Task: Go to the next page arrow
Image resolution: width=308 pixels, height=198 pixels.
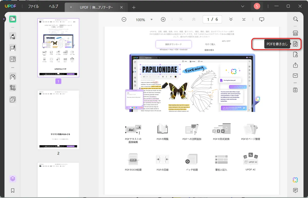Action: tap(231, 19)
